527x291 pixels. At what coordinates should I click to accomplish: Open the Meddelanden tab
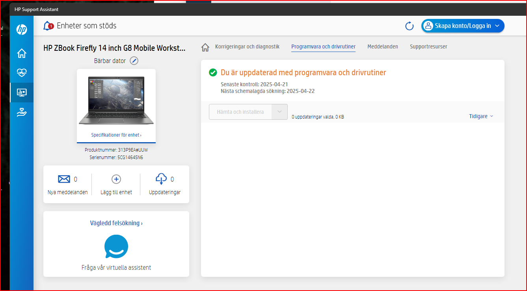click(x=383, y=46)
